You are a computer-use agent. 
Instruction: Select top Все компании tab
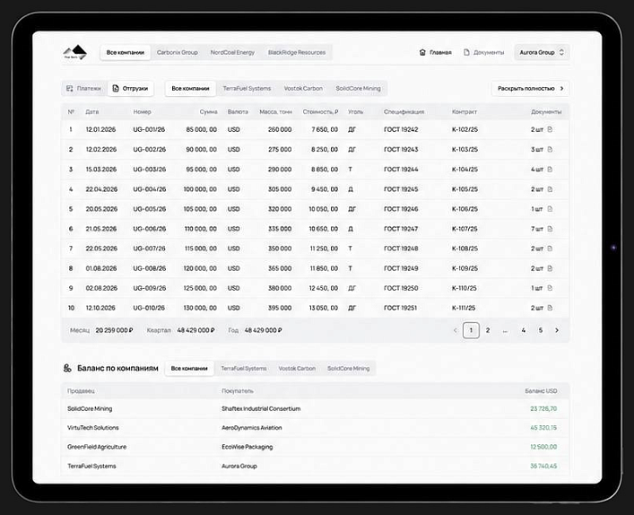(x=126, y=53)
